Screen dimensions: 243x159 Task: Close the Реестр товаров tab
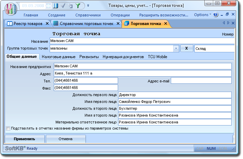47,24
